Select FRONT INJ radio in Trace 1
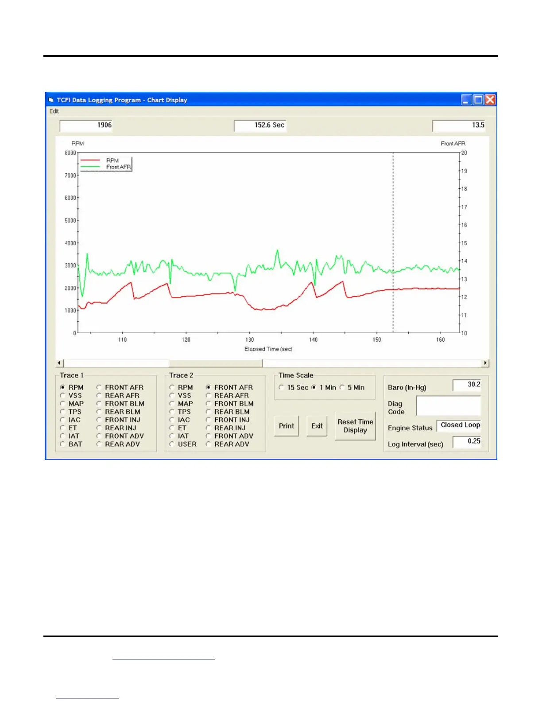 (x=99, y=420)
